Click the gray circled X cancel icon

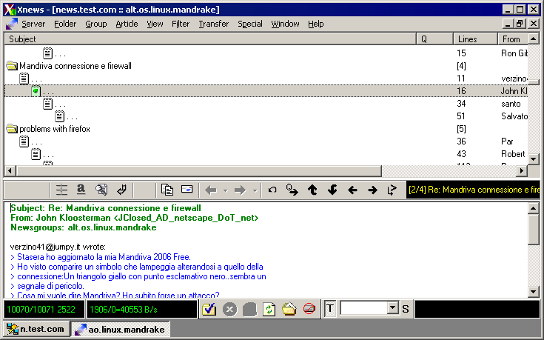pyautogui.click(x=229, y=309)
